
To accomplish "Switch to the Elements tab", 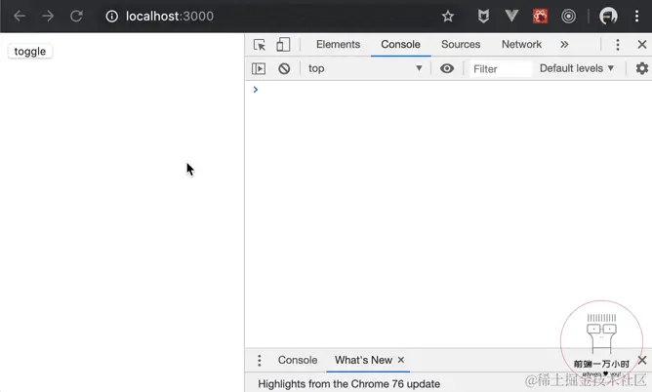I will pos(338,44).
